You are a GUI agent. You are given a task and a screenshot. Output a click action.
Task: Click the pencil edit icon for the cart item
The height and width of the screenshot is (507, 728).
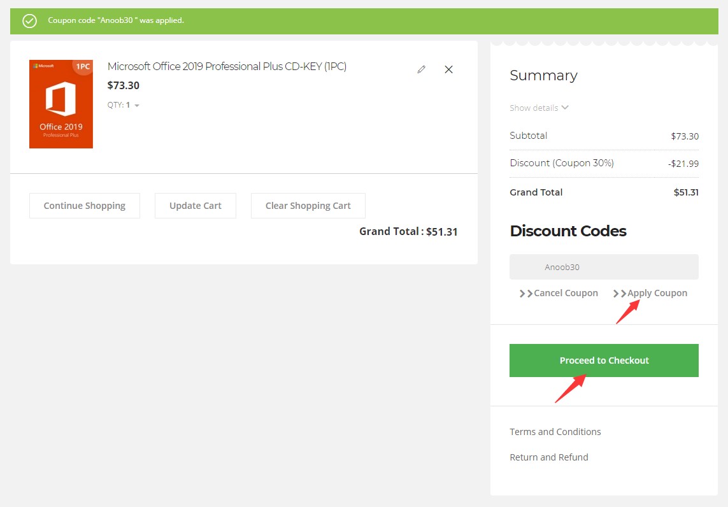(420, 69)
